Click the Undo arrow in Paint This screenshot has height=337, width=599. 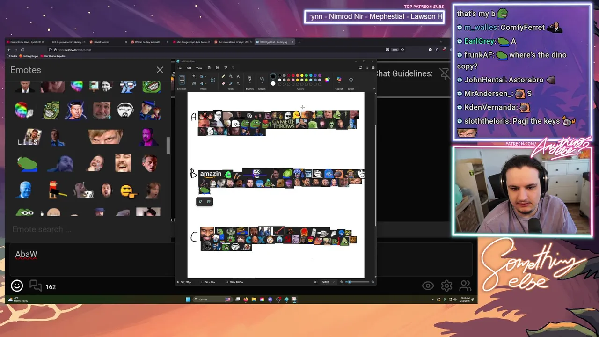point(226,68)
